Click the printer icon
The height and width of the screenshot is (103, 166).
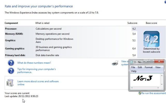tap(115, 63)
